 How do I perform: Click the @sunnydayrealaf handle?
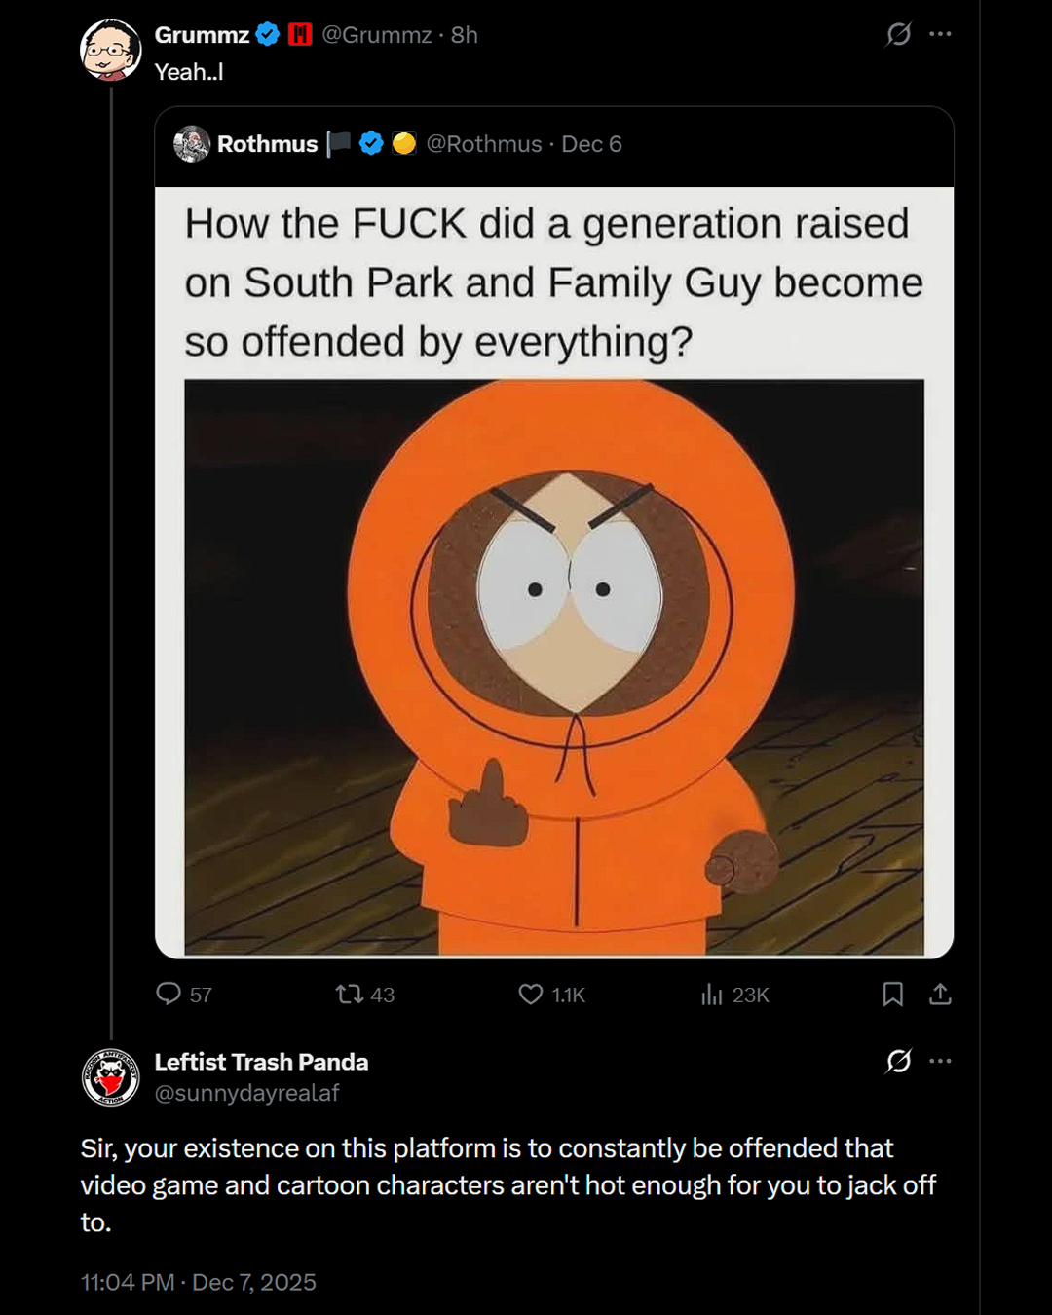[246, 1093]
